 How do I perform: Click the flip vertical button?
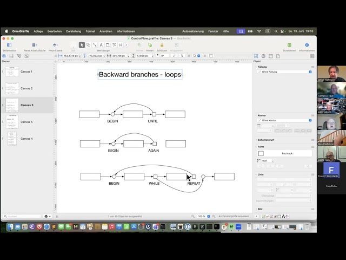pos(182,56)
